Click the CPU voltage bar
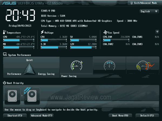The height and width of the screenshot is (121, 162). tap(54, 40)
